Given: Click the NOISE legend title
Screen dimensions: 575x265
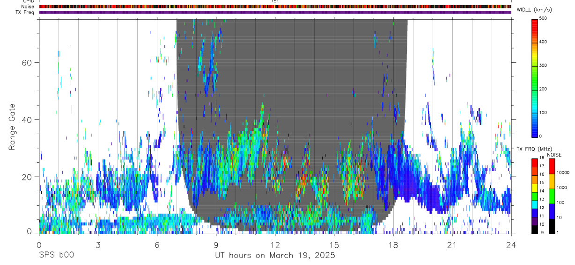Looking at the screenshot, I should coord(554,155).
